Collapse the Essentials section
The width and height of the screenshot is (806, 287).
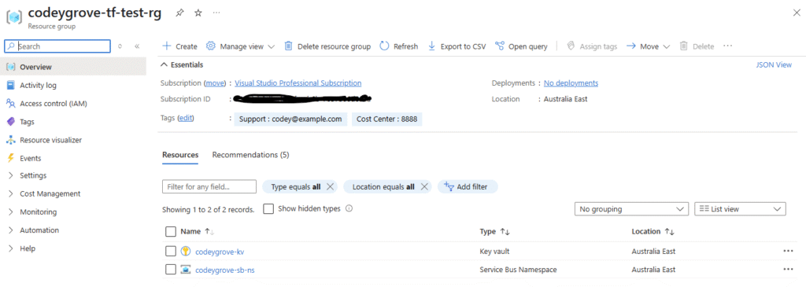point(182,64)
